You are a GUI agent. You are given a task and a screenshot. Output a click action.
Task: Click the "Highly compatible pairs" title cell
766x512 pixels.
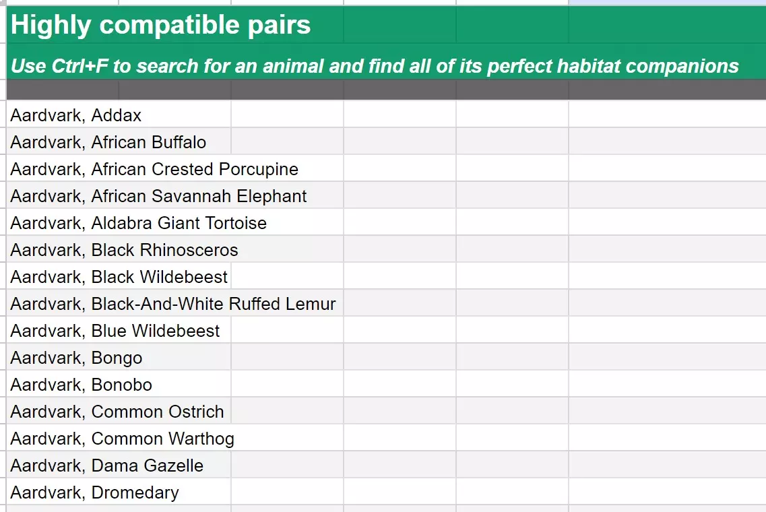[x=160, y=26]
